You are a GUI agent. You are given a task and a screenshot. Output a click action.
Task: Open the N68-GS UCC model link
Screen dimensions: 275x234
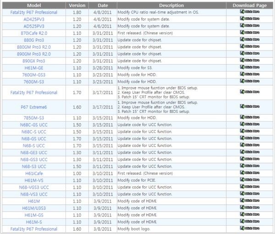34,139
